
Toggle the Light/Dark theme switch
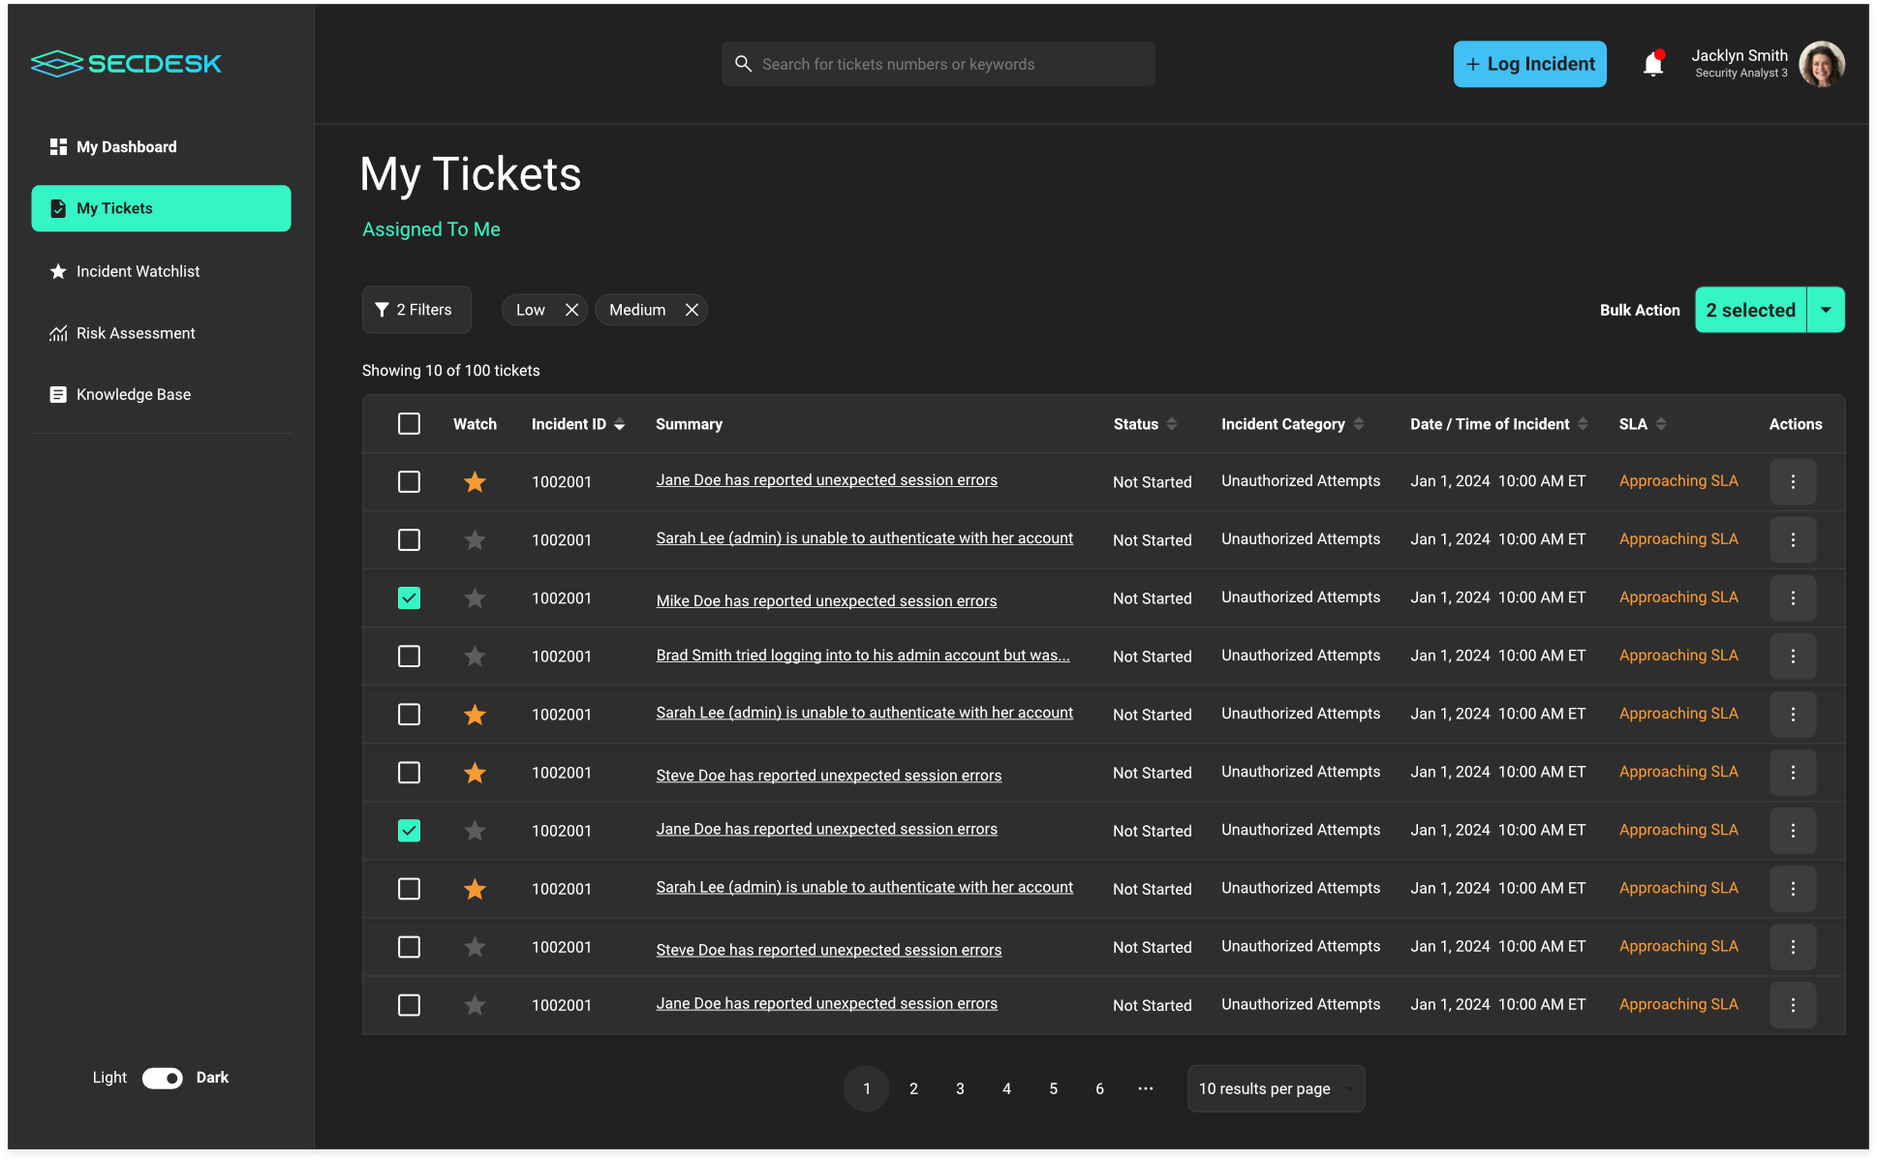tap(162, 1078)
